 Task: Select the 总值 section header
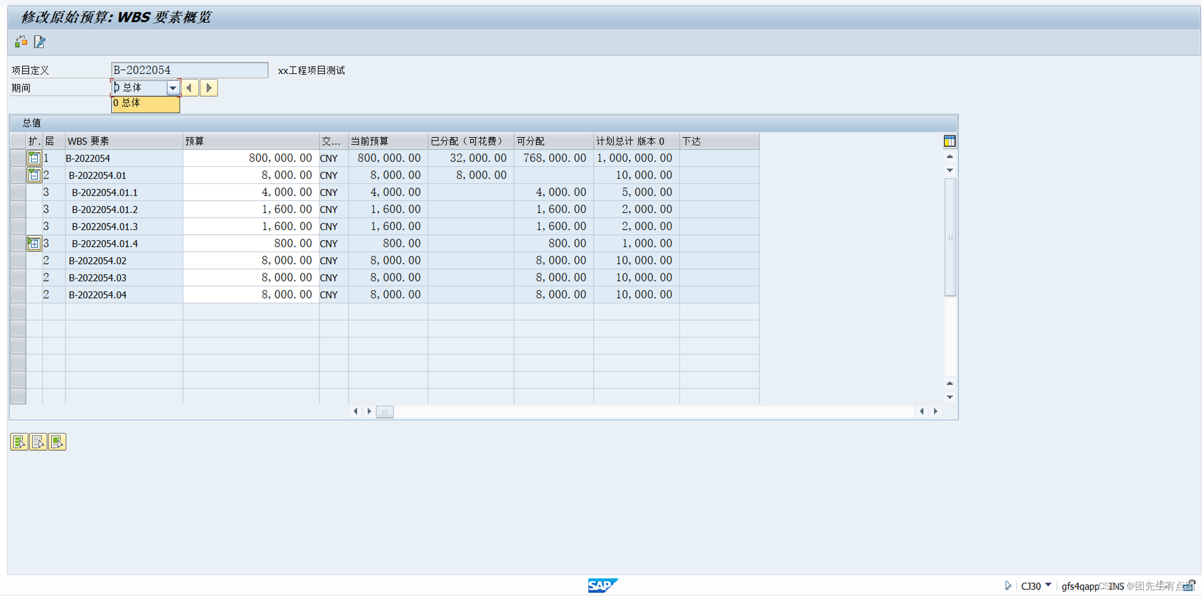pos(31,122)
